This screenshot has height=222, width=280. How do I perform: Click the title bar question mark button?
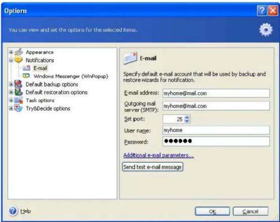point(262,11)
